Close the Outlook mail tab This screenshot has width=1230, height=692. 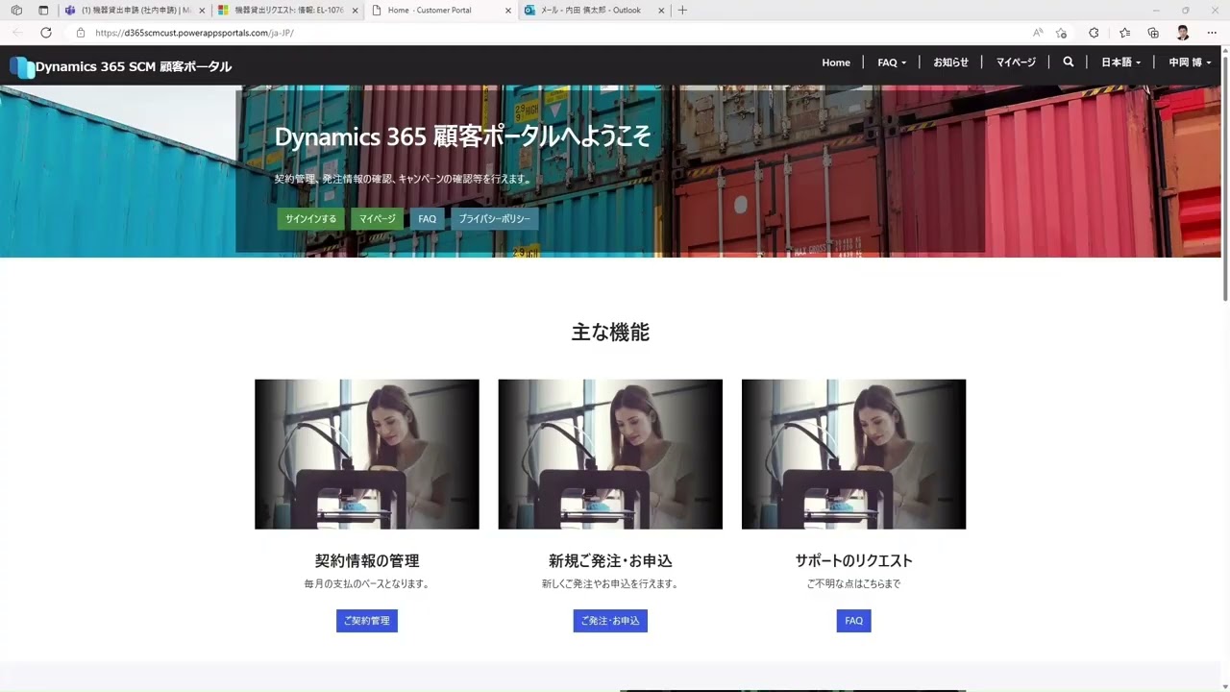pyautogui.click(x=661, y=11)
